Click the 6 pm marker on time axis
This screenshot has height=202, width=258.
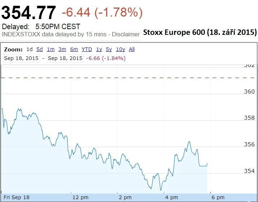218,197
